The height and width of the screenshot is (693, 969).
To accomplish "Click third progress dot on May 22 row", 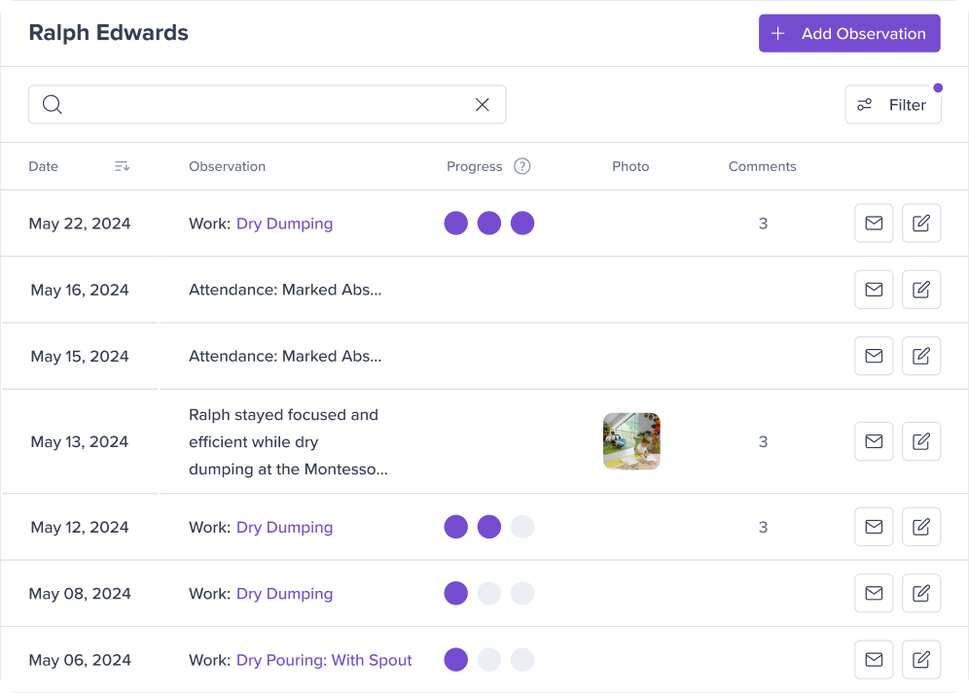I will coord(522,223).
